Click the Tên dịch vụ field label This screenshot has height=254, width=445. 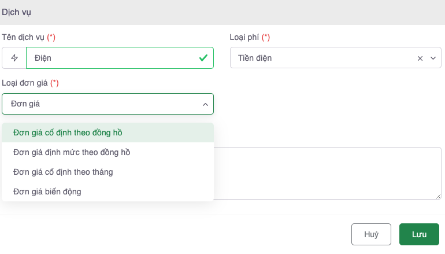(x=24, y=37)
